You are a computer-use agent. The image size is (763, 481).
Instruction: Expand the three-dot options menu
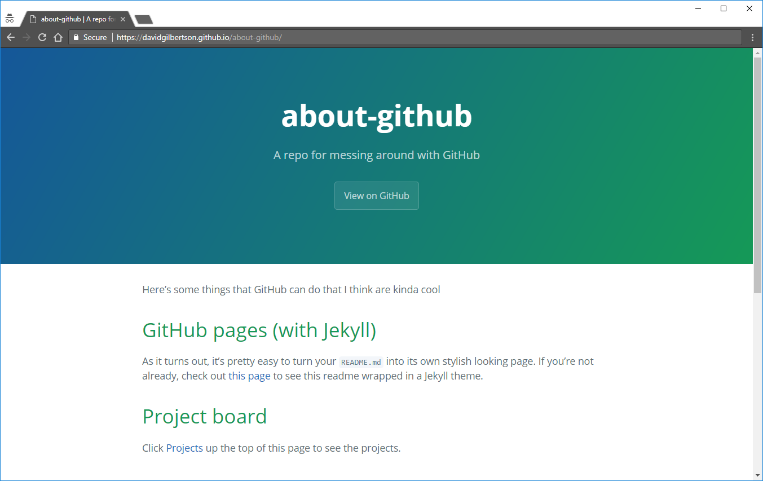click(x=753, y=37)
